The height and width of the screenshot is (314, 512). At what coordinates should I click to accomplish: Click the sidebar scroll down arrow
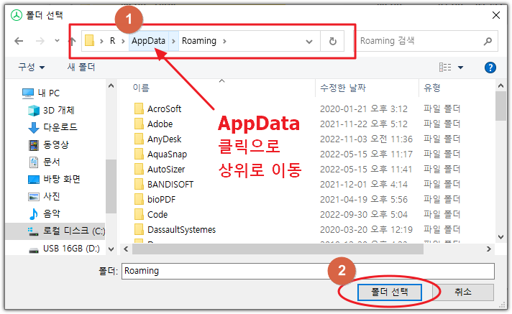tap(111, 249)
